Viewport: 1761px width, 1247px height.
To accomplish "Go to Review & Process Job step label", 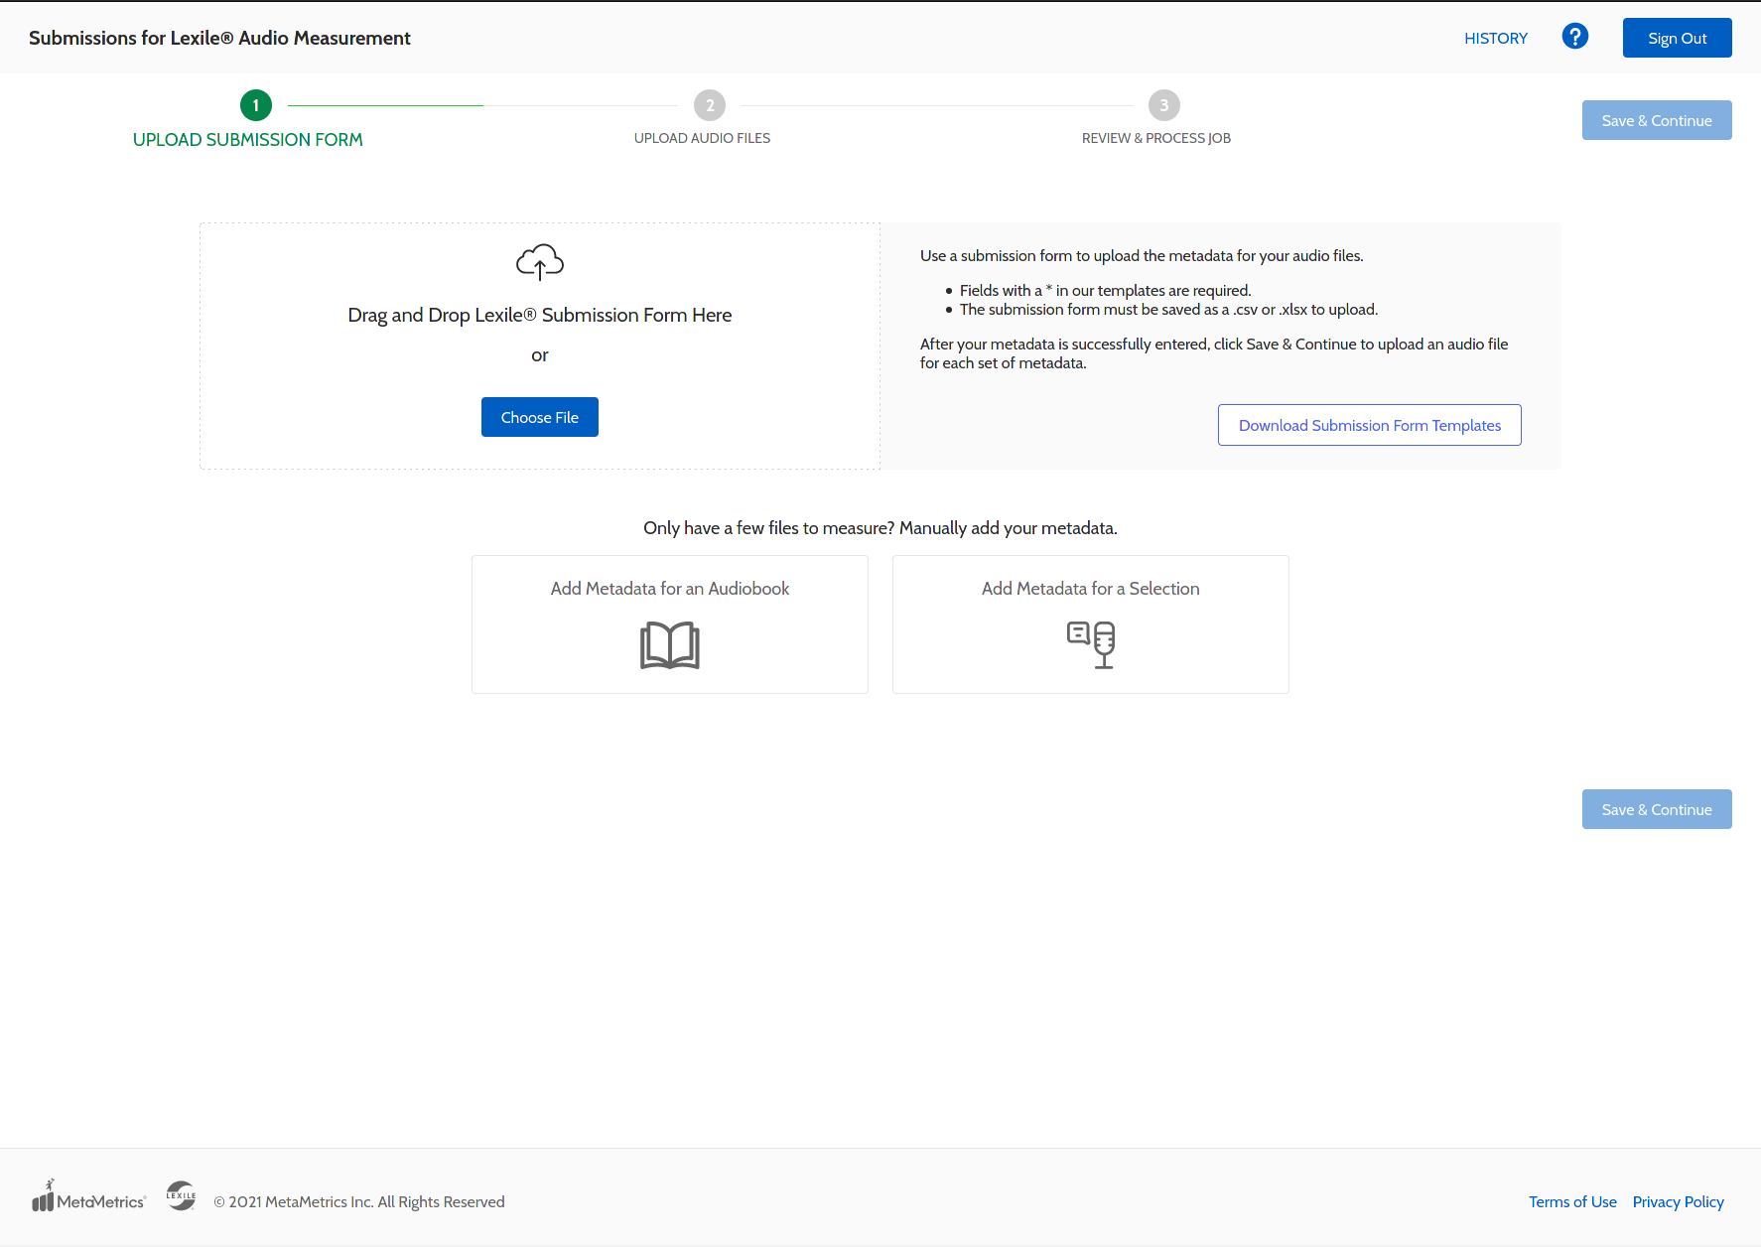I will coord(1156,138).
